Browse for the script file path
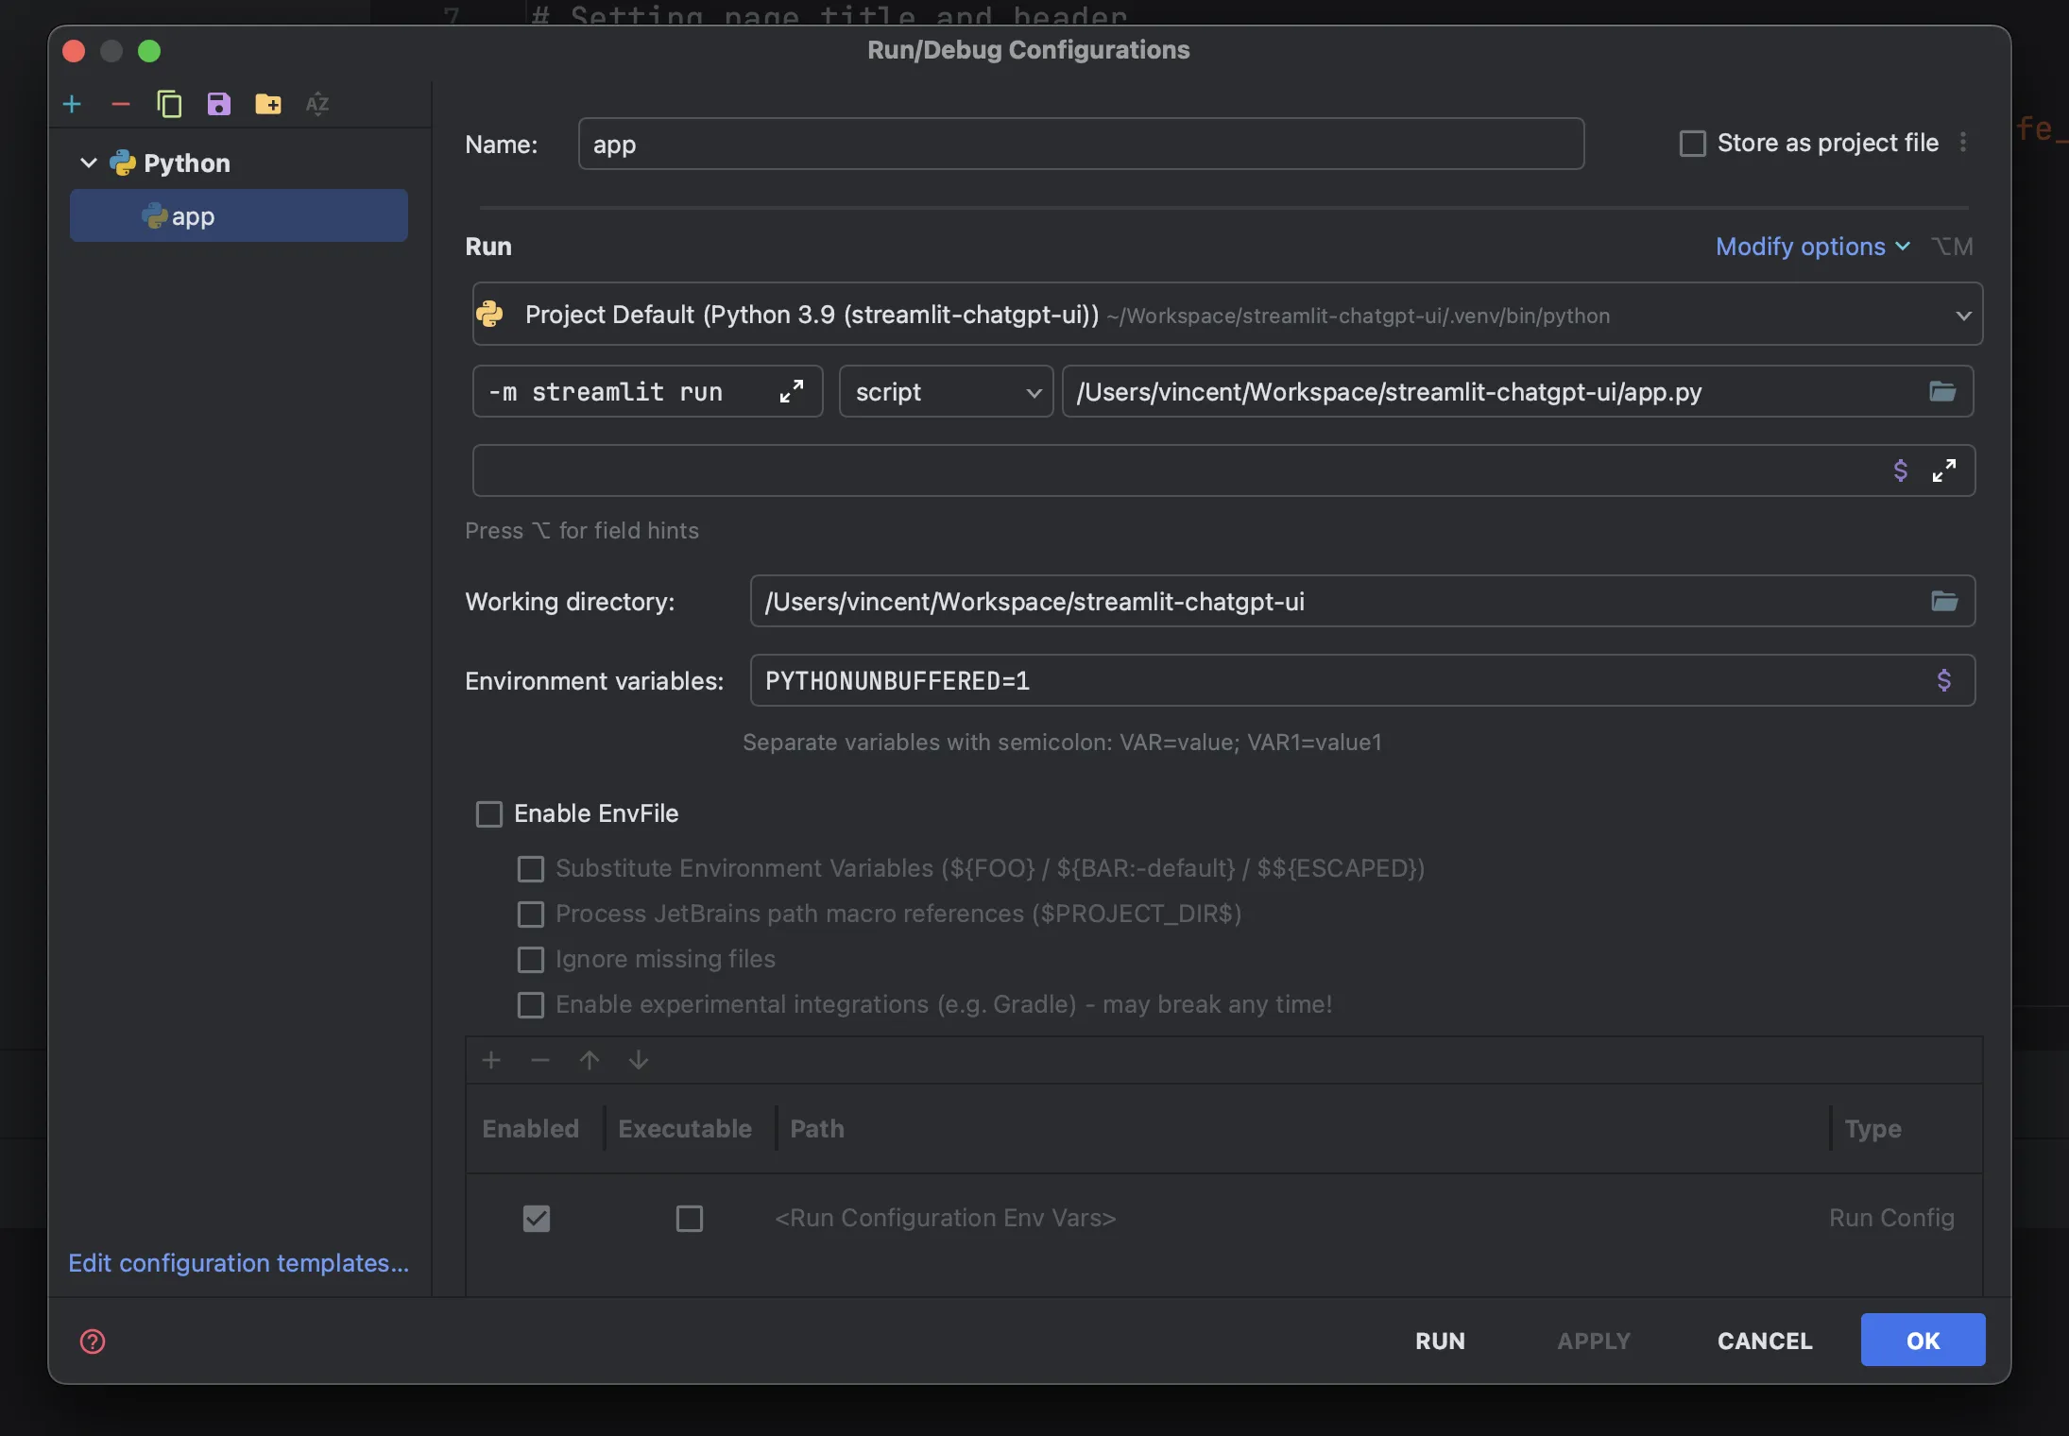The image size is (2069, 1436). 1942,391
